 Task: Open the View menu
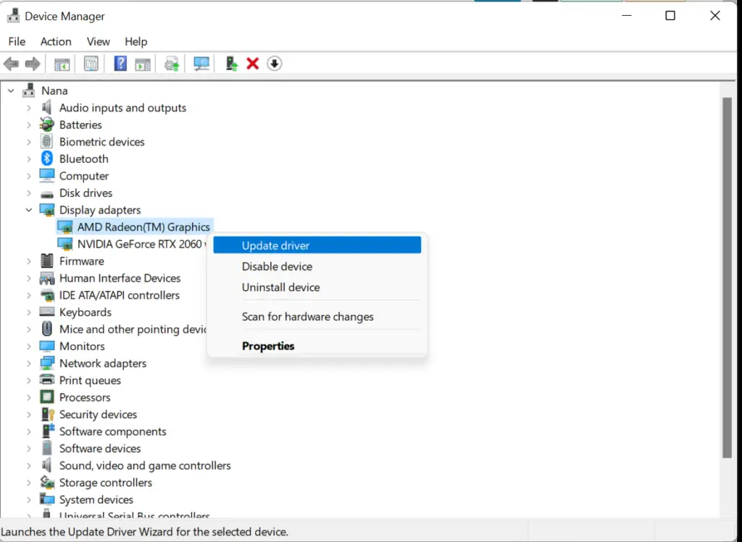click(99, 41)
